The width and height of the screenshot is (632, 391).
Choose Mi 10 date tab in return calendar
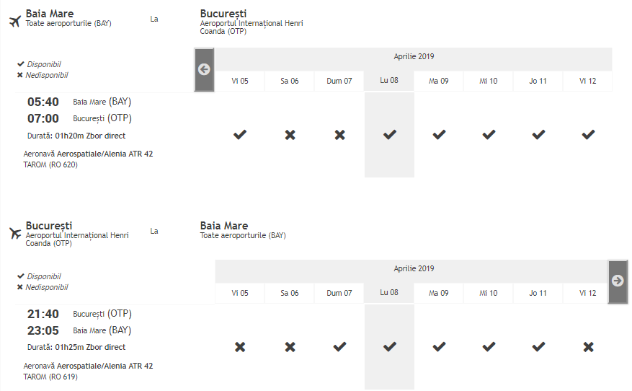pos(489,293)
